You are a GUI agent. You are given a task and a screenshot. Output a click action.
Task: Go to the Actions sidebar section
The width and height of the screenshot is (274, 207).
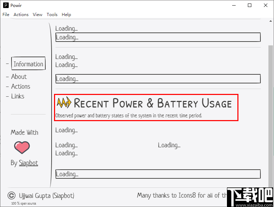[21, 87]
